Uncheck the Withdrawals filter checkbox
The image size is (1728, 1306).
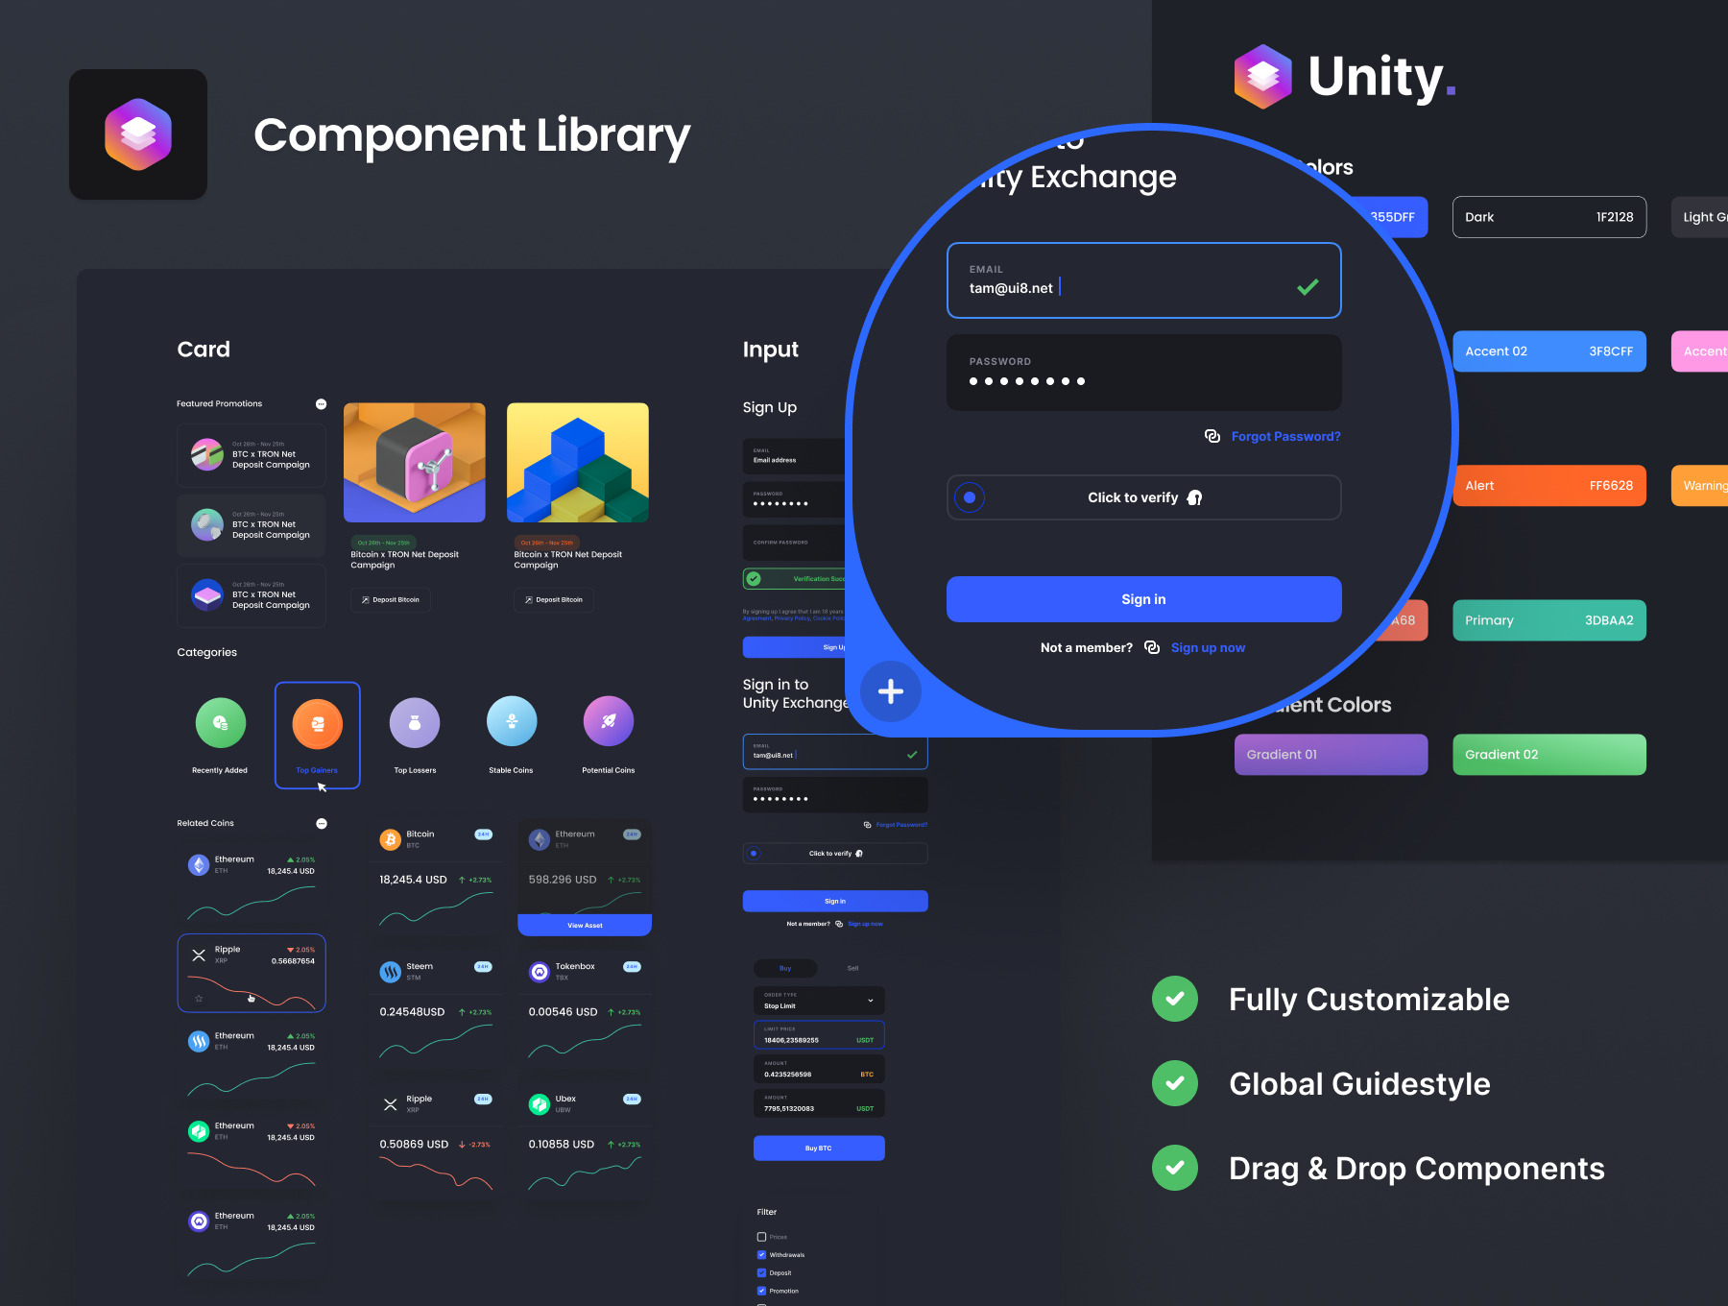point(761,1255)
